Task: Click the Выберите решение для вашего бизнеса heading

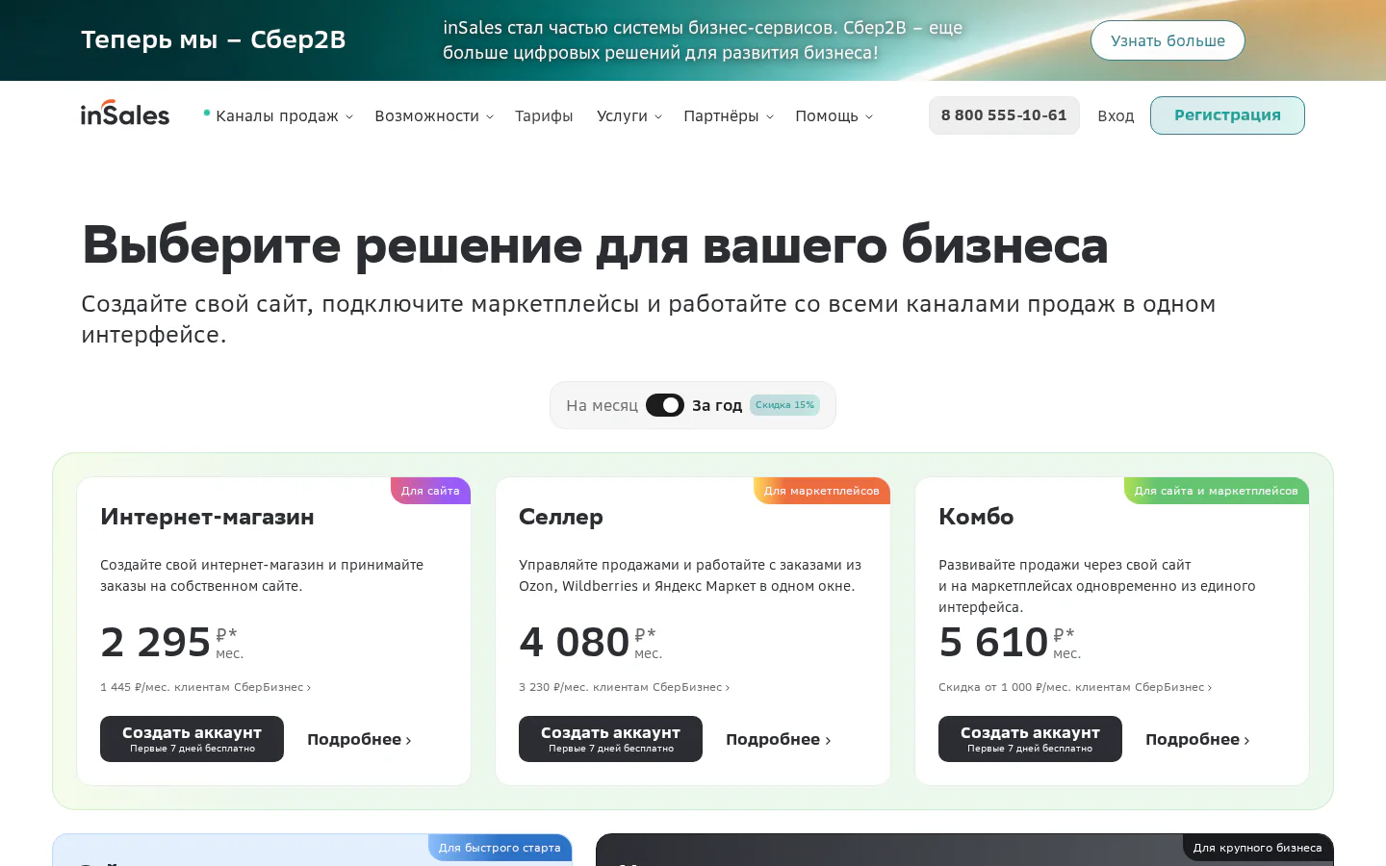Action: click(595, 244)
